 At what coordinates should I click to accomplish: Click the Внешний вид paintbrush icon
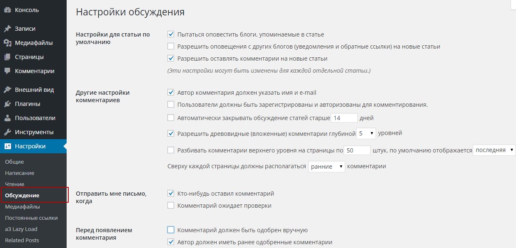[7, 90]
